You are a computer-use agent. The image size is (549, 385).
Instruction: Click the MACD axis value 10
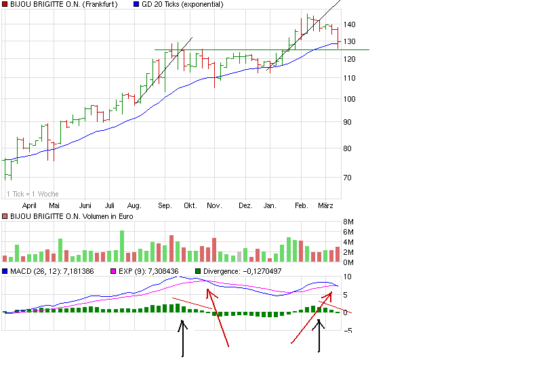pyautogui.click(x=347, y=277)
